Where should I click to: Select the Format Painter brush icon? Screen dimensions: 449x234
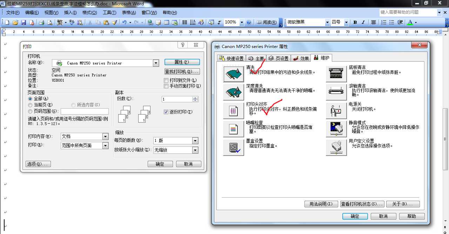(114, 22)
